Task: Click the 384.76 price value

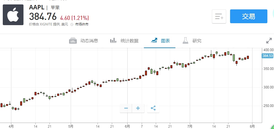Action: click(43, 17)
